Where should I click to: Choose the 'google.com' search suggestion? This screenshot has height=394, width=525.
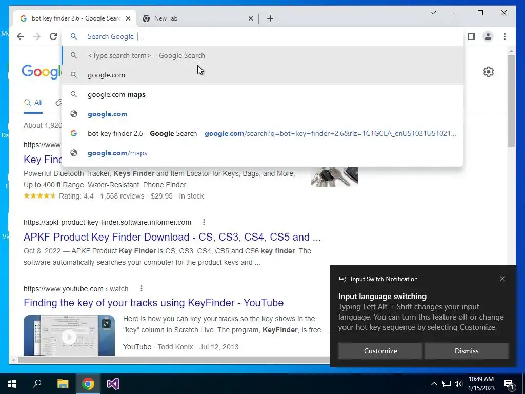pyautogui.click(x=263, y=75)
